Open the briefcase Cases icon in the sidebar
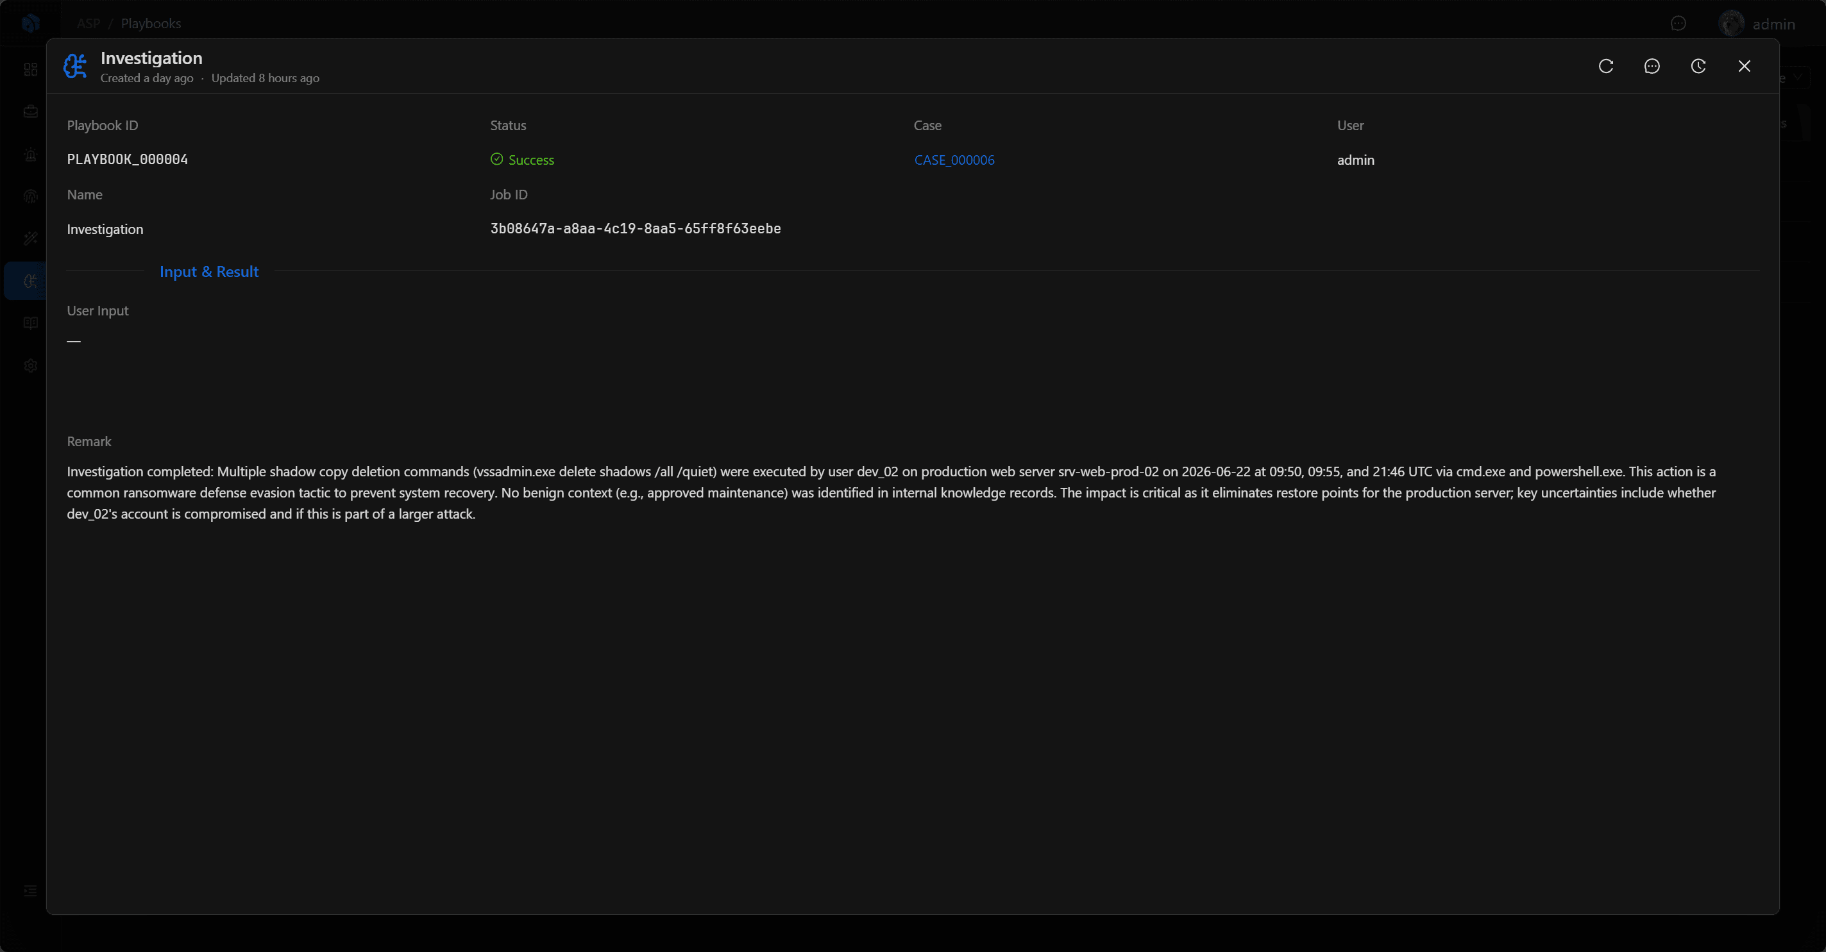The height and width of the screenshot is (952, 1826). coord(31,111)
